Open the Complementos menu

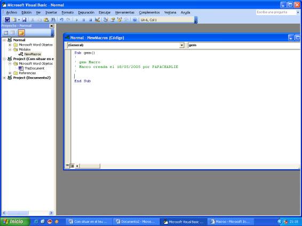pyautogui.click(x=149, y=12)
